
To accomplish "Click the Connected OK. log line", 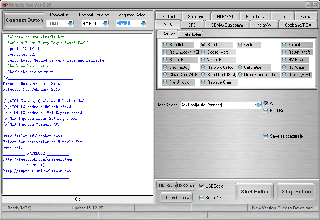I will (21, 54).
